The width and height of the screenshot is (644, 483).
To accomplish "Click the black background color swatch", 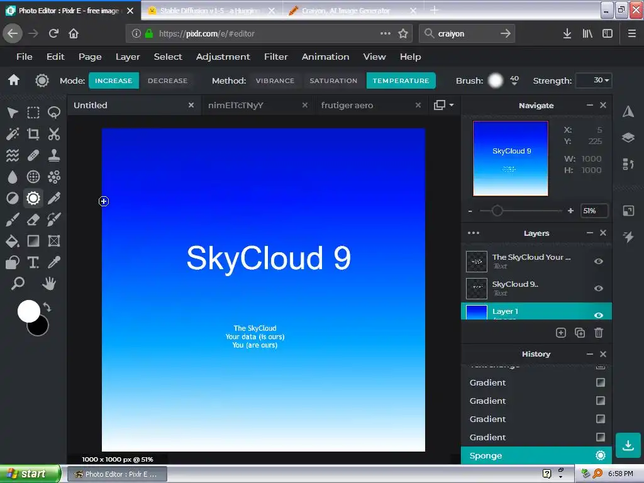I will (40, 328).
